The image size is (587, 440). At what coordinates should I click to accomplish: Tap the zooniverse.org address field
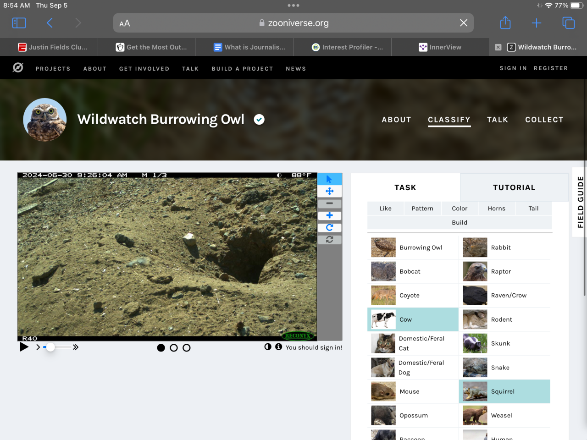point(293,23)
